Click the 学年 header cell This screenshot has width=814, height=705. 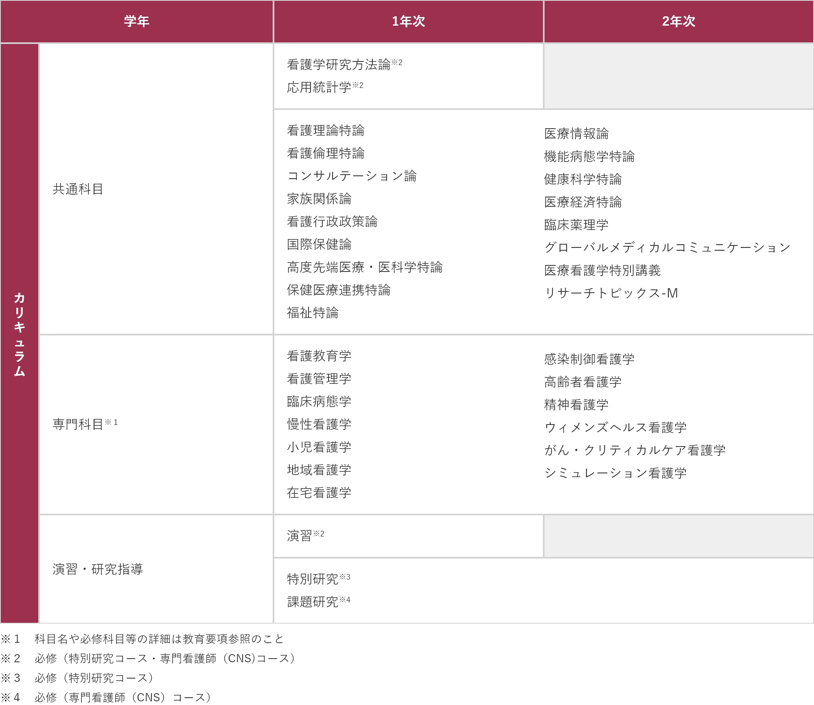click(137, 22)
